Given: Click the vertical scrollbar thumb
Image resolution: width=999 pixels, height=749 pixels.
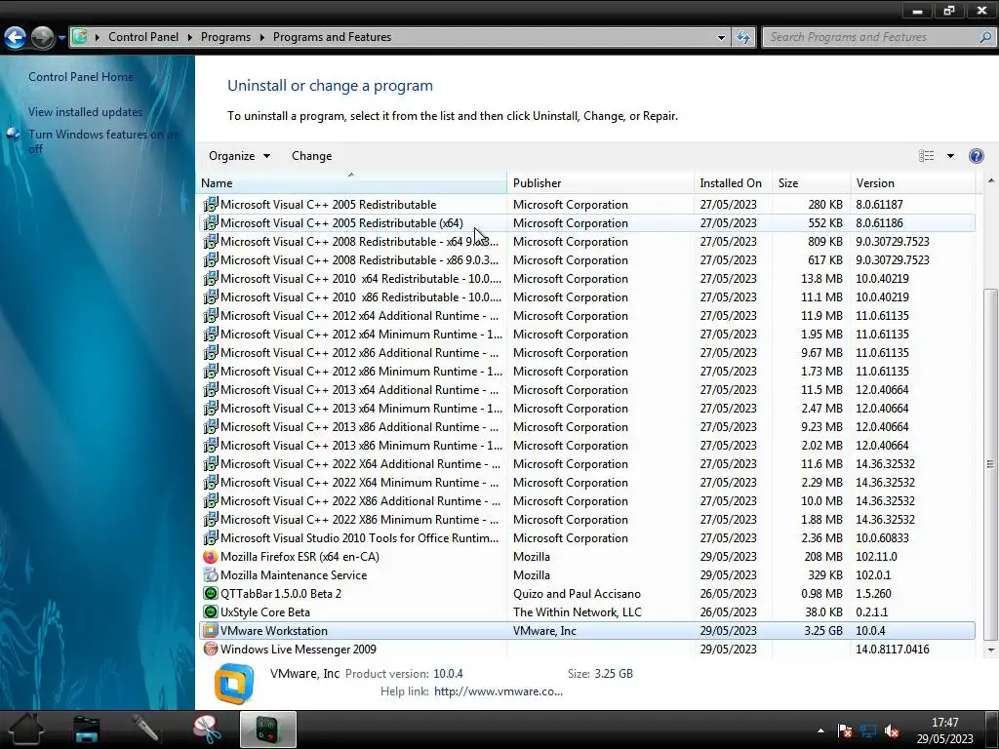Looking at the screenshot, I should tap(991, 464).
